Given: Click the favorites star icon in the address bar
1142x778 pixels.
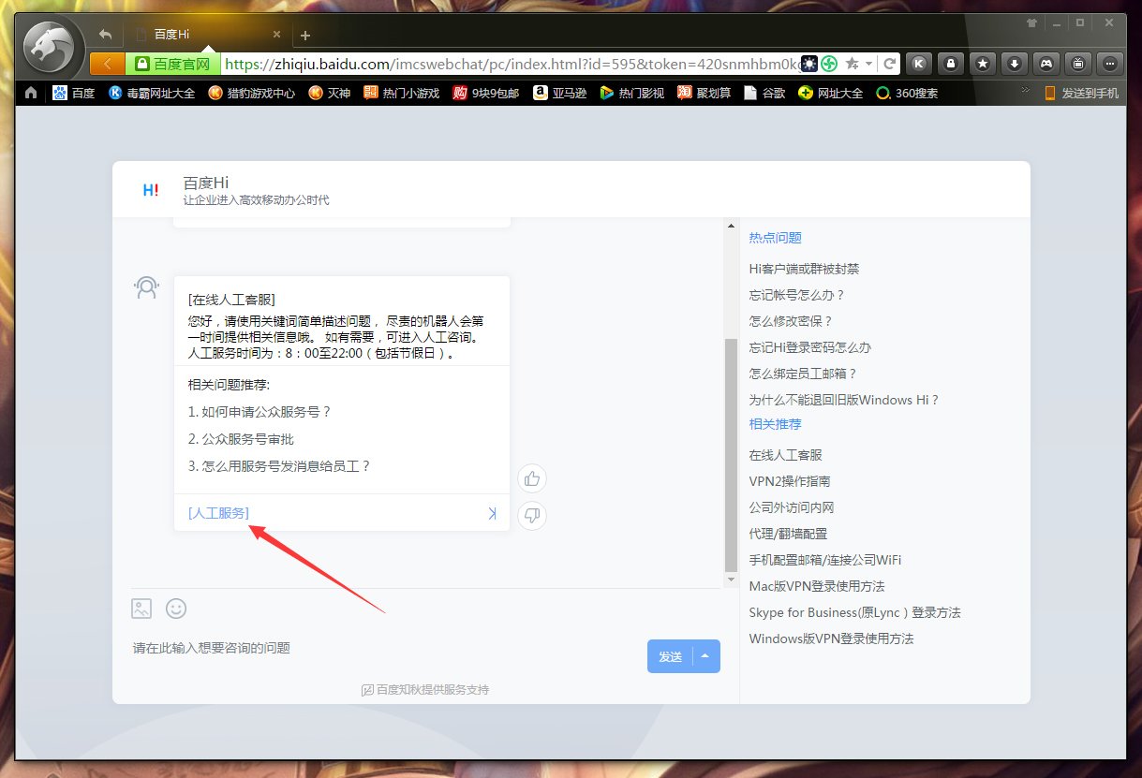Looking at the screenshot, I should [853, 63].
